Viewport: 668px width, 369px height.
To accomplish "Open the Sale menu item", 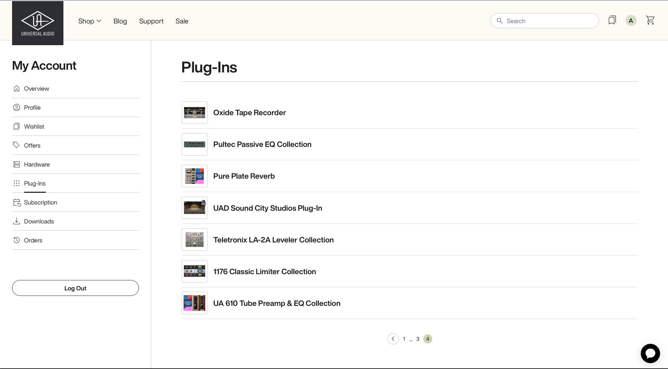I will (182, 21).
